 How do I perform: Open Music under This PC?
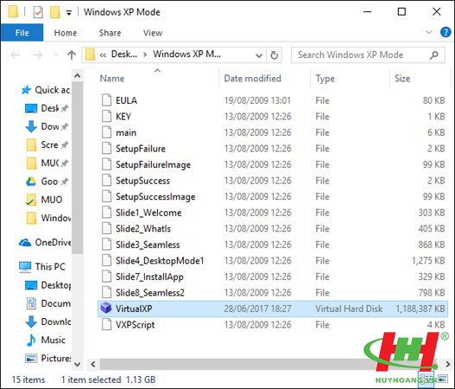[45, 340]
